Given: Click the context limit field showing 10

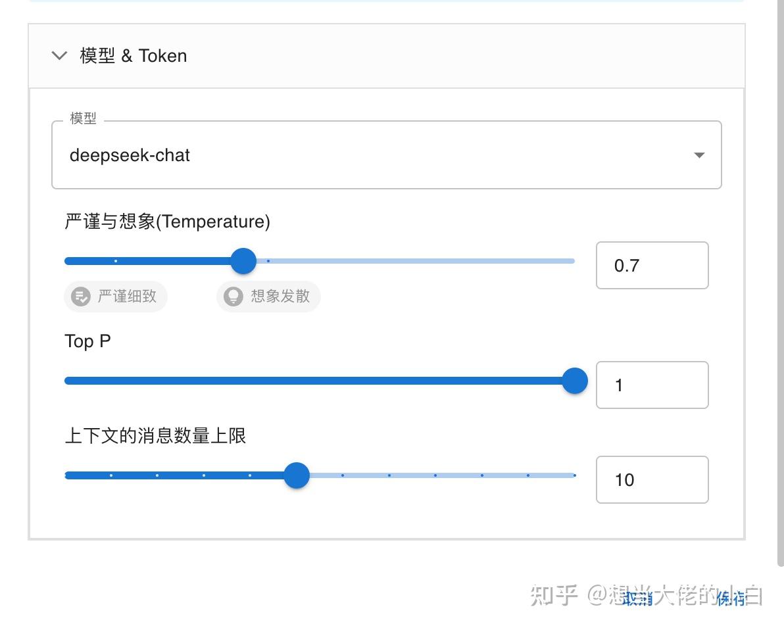Looking at the screenshot, I should point(652,479).
